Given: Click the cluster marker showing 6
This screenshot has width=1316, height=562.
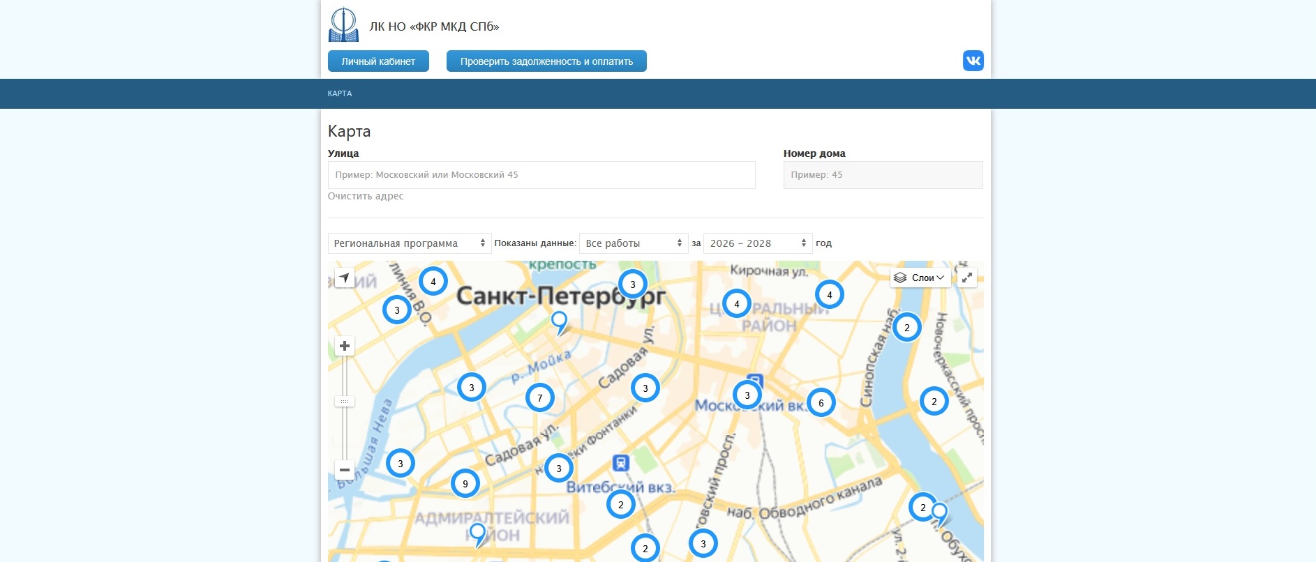Looking at the screenshot, I should pyautogui.click(x=821, y=402).
